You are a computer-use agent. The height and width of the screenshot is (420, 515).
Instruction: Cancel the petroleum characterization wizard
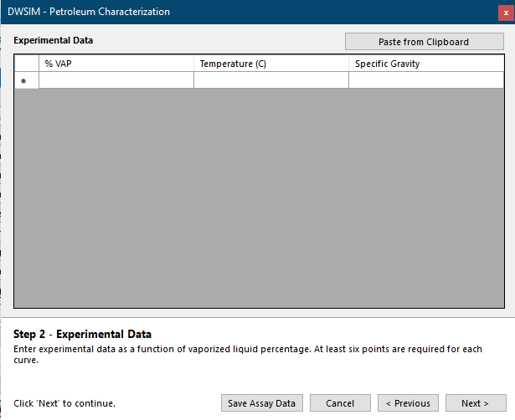pyautogui.click(x=340, y=403)
